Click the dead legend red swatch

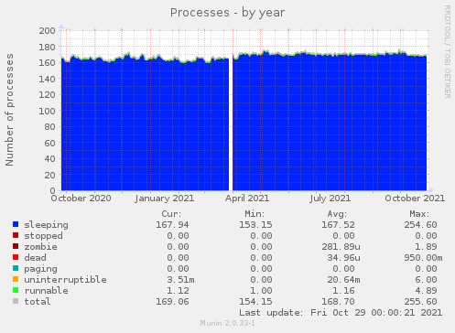point(16,257)
